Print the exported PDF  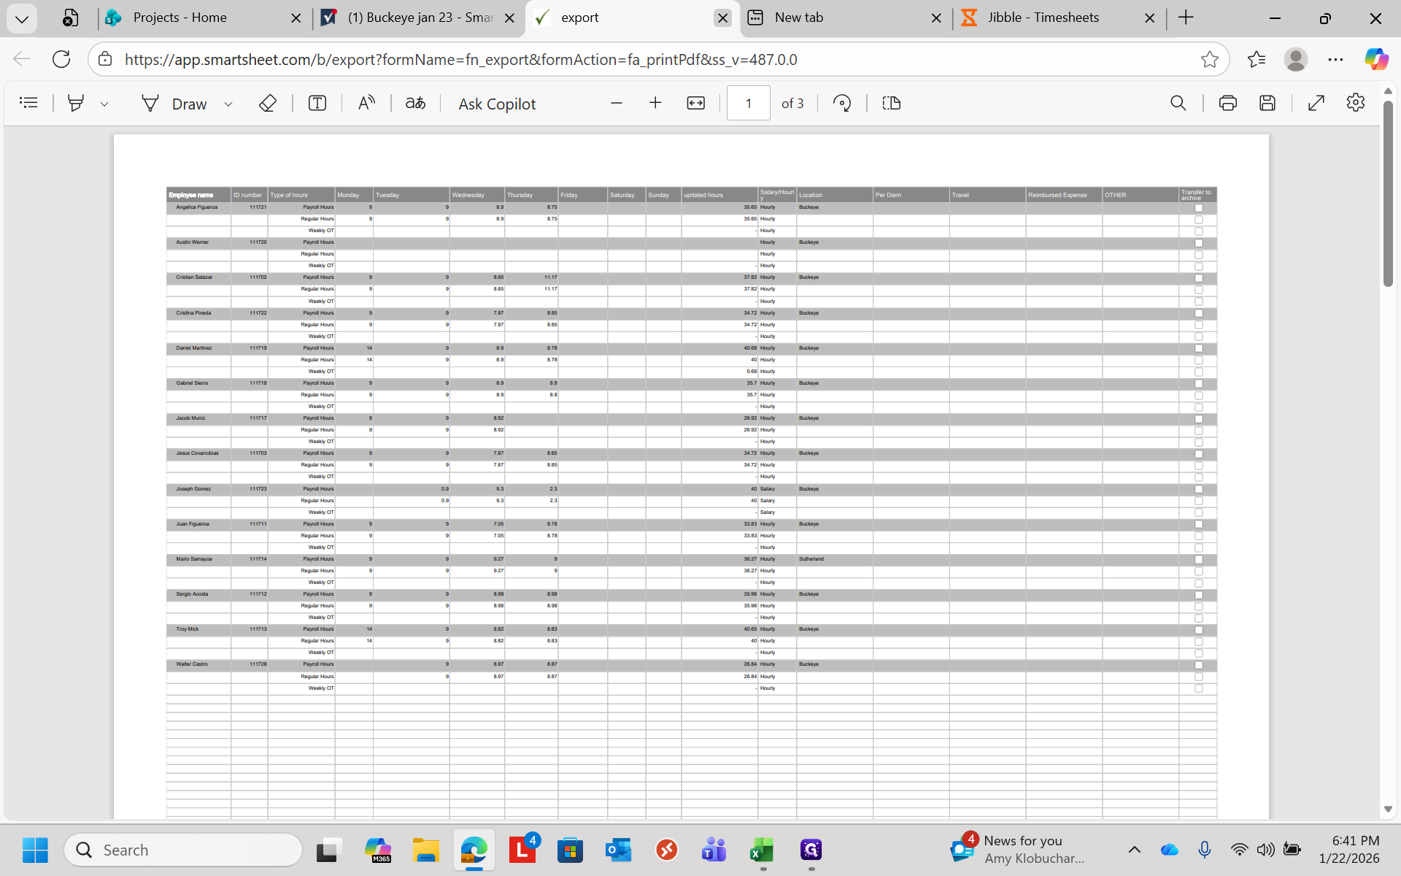pyautogui.click(x=1227, y=103)
